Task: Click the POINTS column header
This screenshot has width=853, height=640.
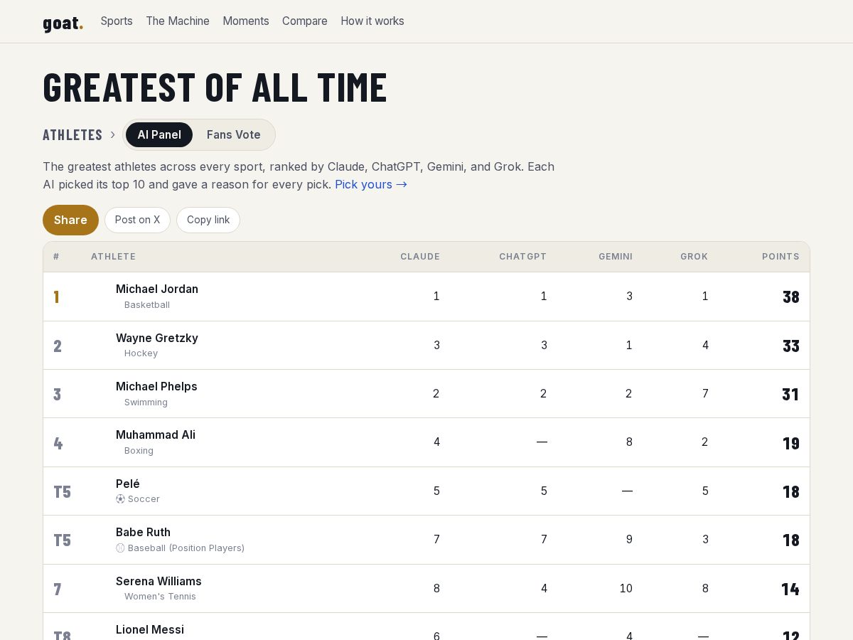Action: tap(780, 257)
